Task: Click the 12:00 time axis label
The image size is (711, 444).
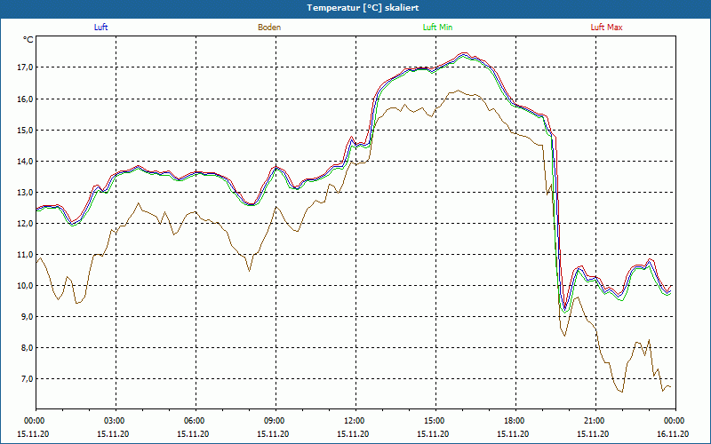Action: tap(355, 421)
